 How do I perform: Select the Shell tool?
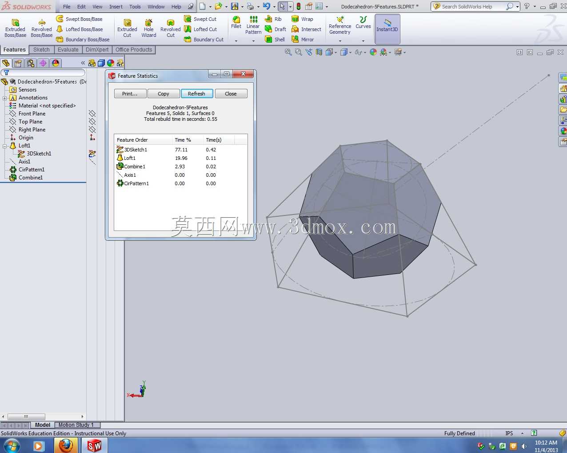tap(275, 40)
